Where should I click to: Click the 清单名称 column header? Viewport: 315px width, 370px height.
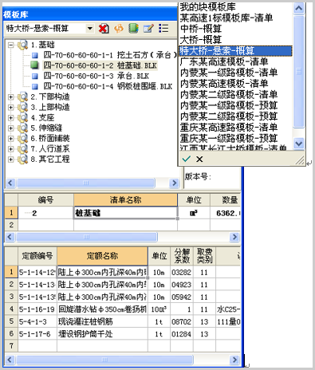tap(125, 200)
